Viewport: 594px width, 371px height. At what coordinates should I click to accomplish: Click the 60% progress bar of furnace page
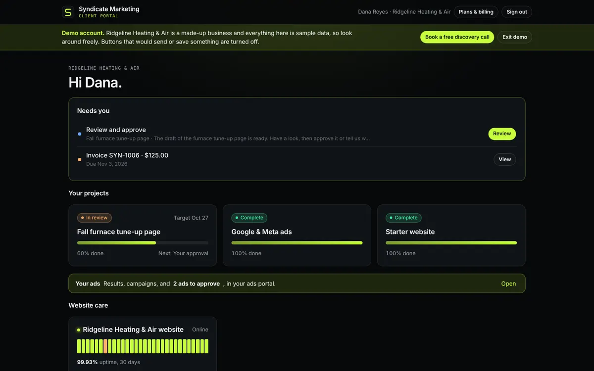click(143, 243)
